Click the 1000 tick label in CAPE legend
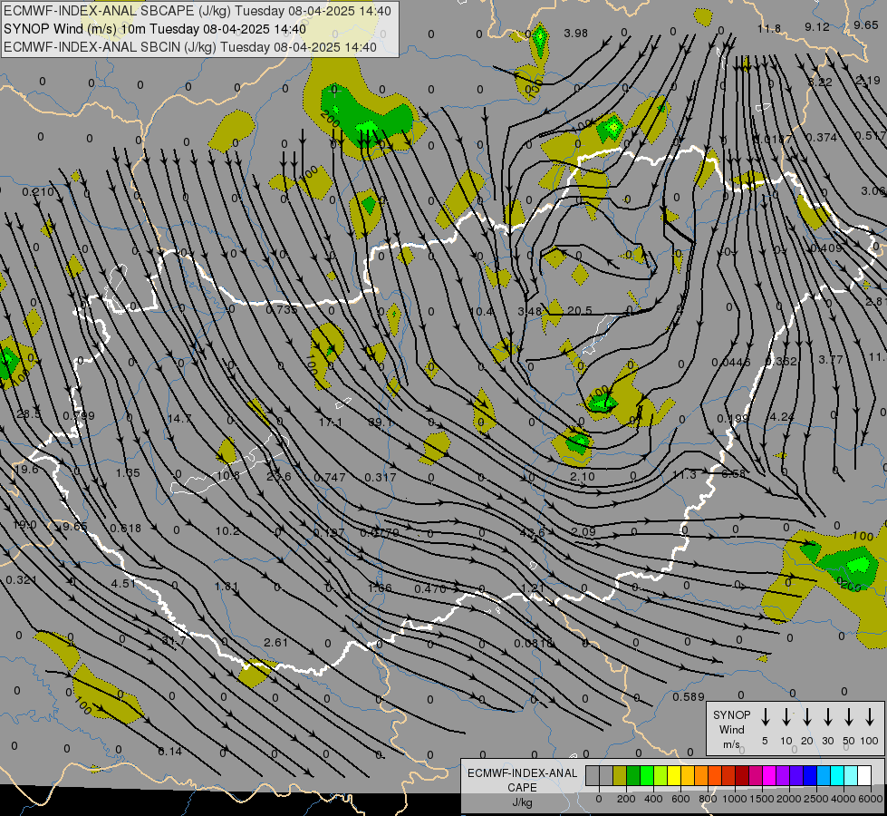 pos(734,799)
